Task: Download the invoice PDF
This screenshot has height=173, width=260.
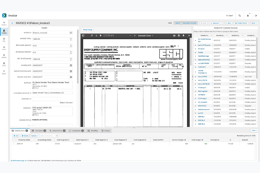Action: 179,35
